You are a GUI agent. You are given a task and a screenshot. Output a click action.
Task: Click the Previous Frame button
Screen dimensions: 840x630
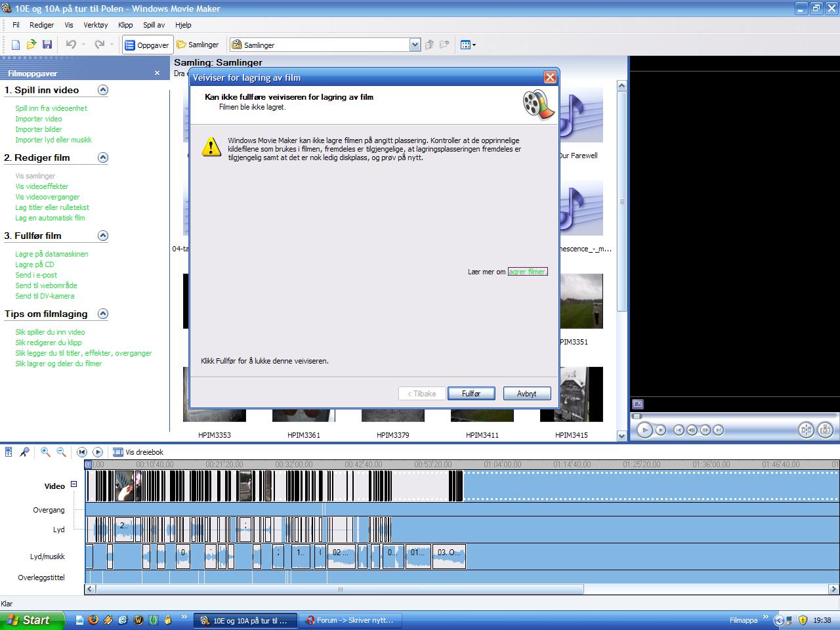click(692, 430)
